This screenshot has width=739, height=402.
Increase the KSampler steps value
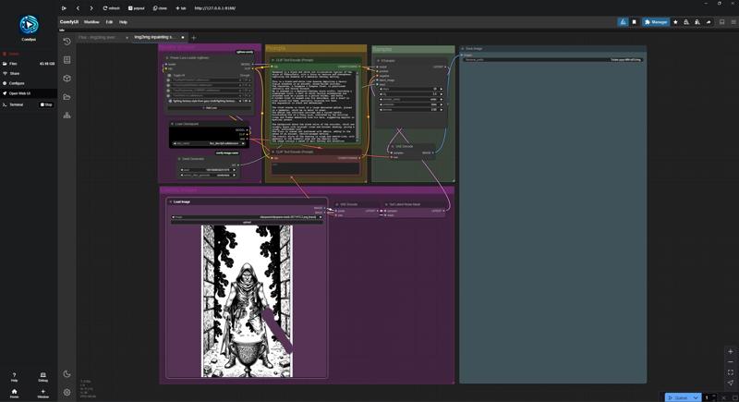point(442,89)
